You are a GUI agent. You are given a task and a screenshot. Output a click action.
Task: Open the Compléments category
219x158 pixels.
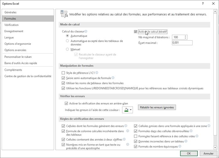pos(28,70)
